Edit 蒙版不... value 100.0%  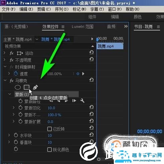55,115
